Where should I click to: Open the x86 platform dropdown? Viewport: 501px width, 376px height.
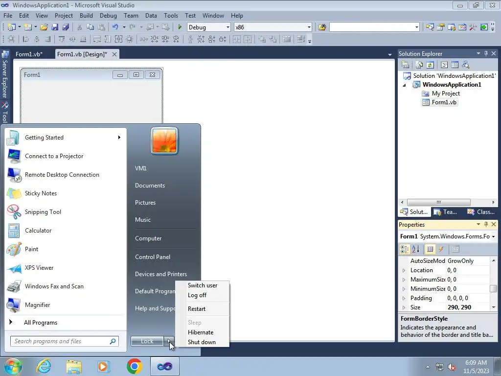click(x=309, y=27)
